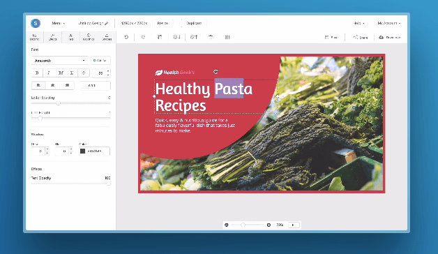The height and width of the screenshot is (254, 438).
Task: Click the text color hex field
Action: pos(95,86)
